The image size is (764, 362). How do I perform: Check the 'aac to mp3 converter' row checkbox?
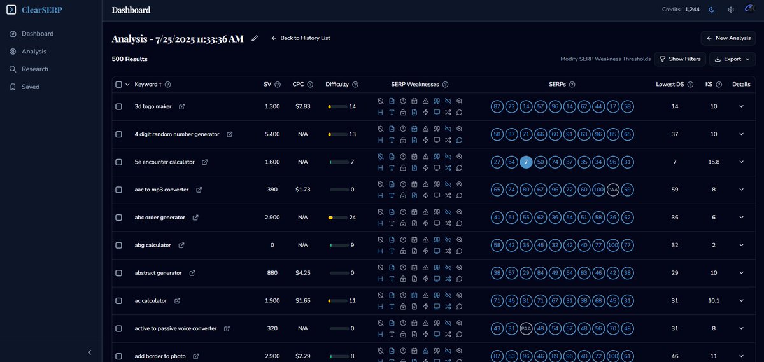tap(118, 190)
